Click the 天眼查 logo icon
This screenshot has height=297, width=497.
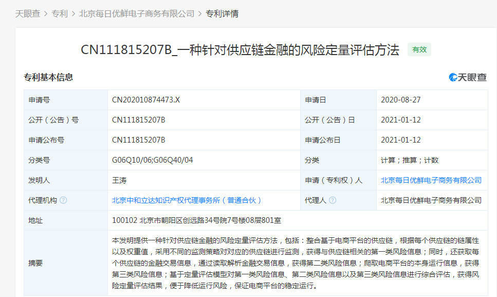468,77
